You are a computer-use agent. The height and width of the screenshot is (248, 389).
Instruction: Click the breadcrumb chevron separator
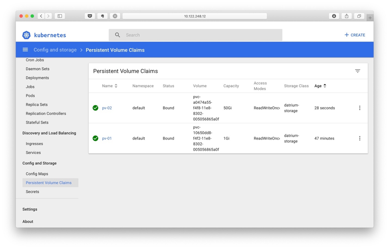81,50
